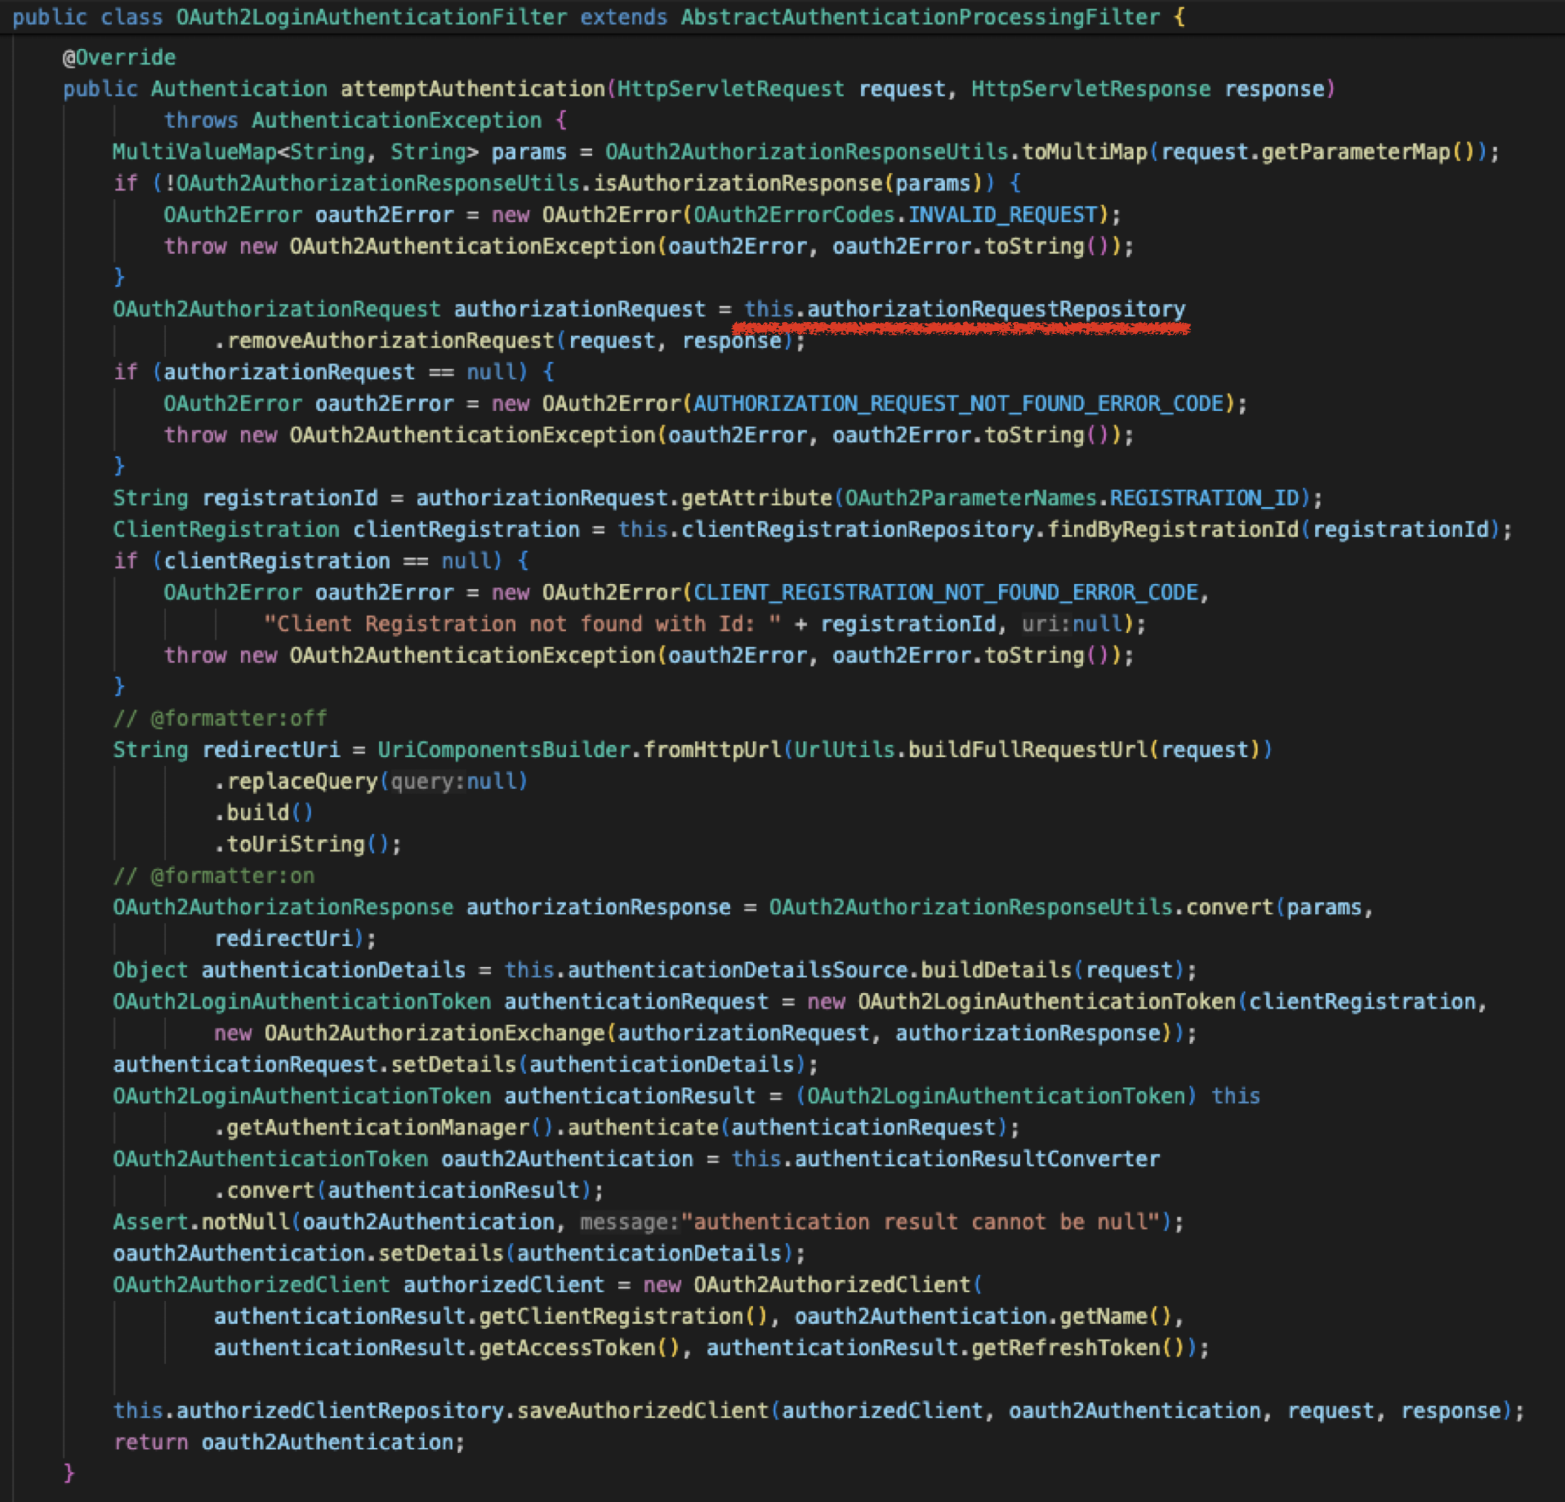Click the getAuthenticationManager method call
This screenshot has height=1502, width=1565.
(378, 1128)
